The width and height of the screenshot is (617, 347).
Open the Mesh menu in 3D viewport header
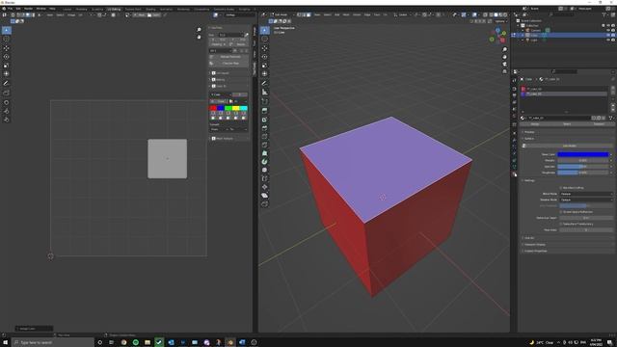pyautogui.click(x=346, y=15)
